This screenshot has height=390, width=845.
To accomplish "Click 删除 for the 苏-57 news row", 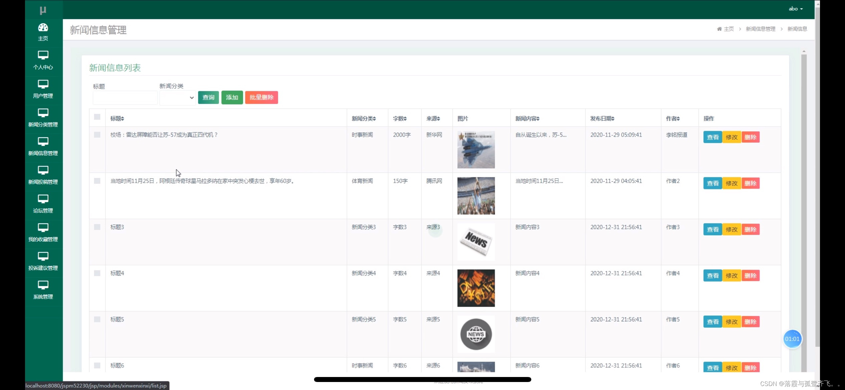I will pos(750,137).
